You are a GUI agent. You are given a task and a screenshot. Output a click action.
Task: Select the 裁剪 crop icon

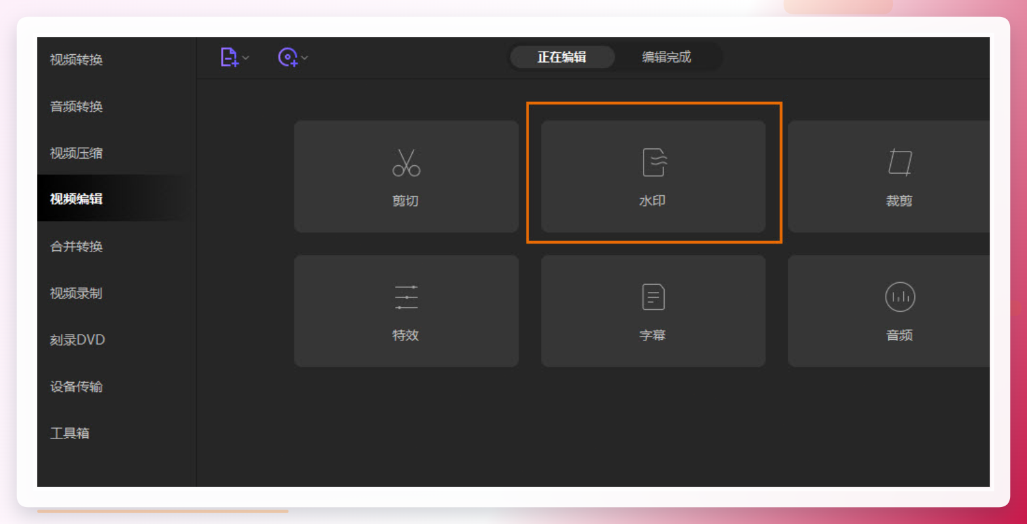tap(900, 163)
